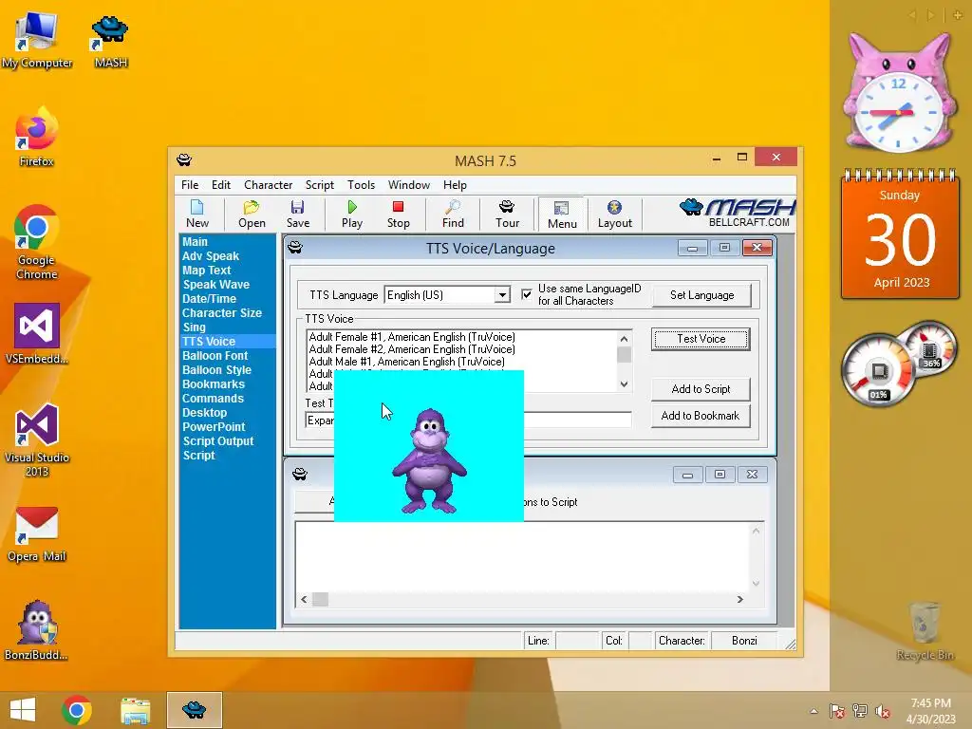Open File Explorer from taskbar
The height and width of the screenshot is (729, 972).
click(135, 710)
